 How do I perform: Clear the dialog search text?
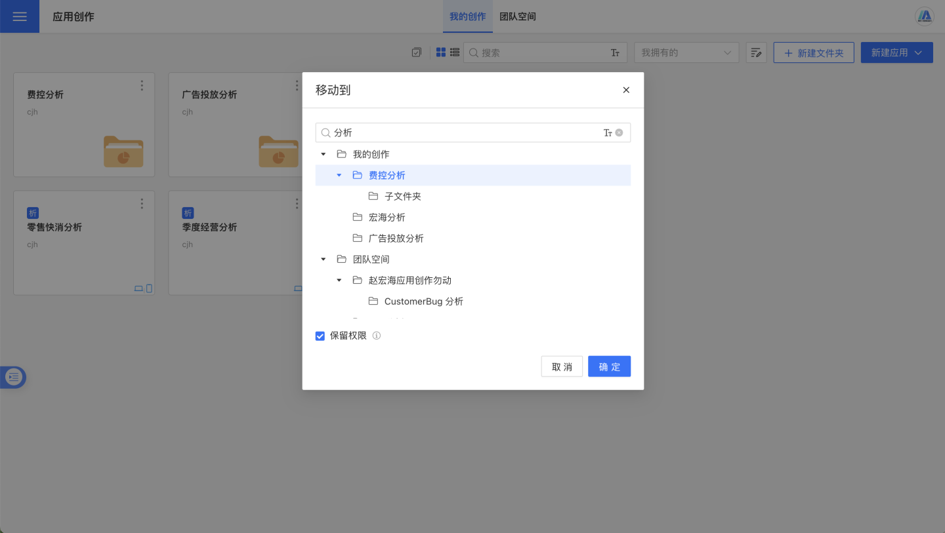point(619,132)
